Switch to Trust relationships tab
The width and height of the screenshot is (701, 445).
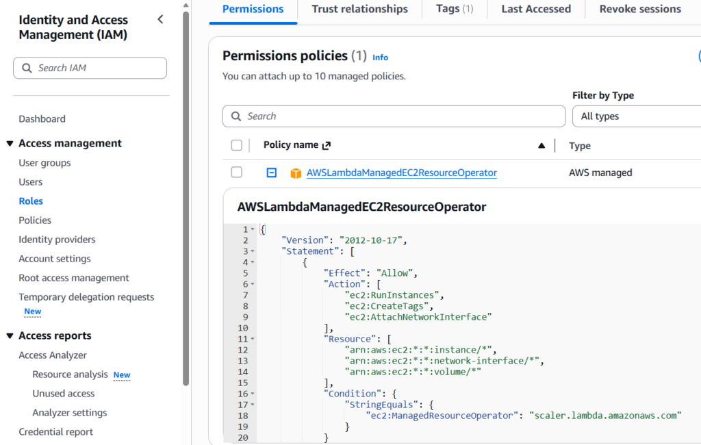tap(359, 9)
